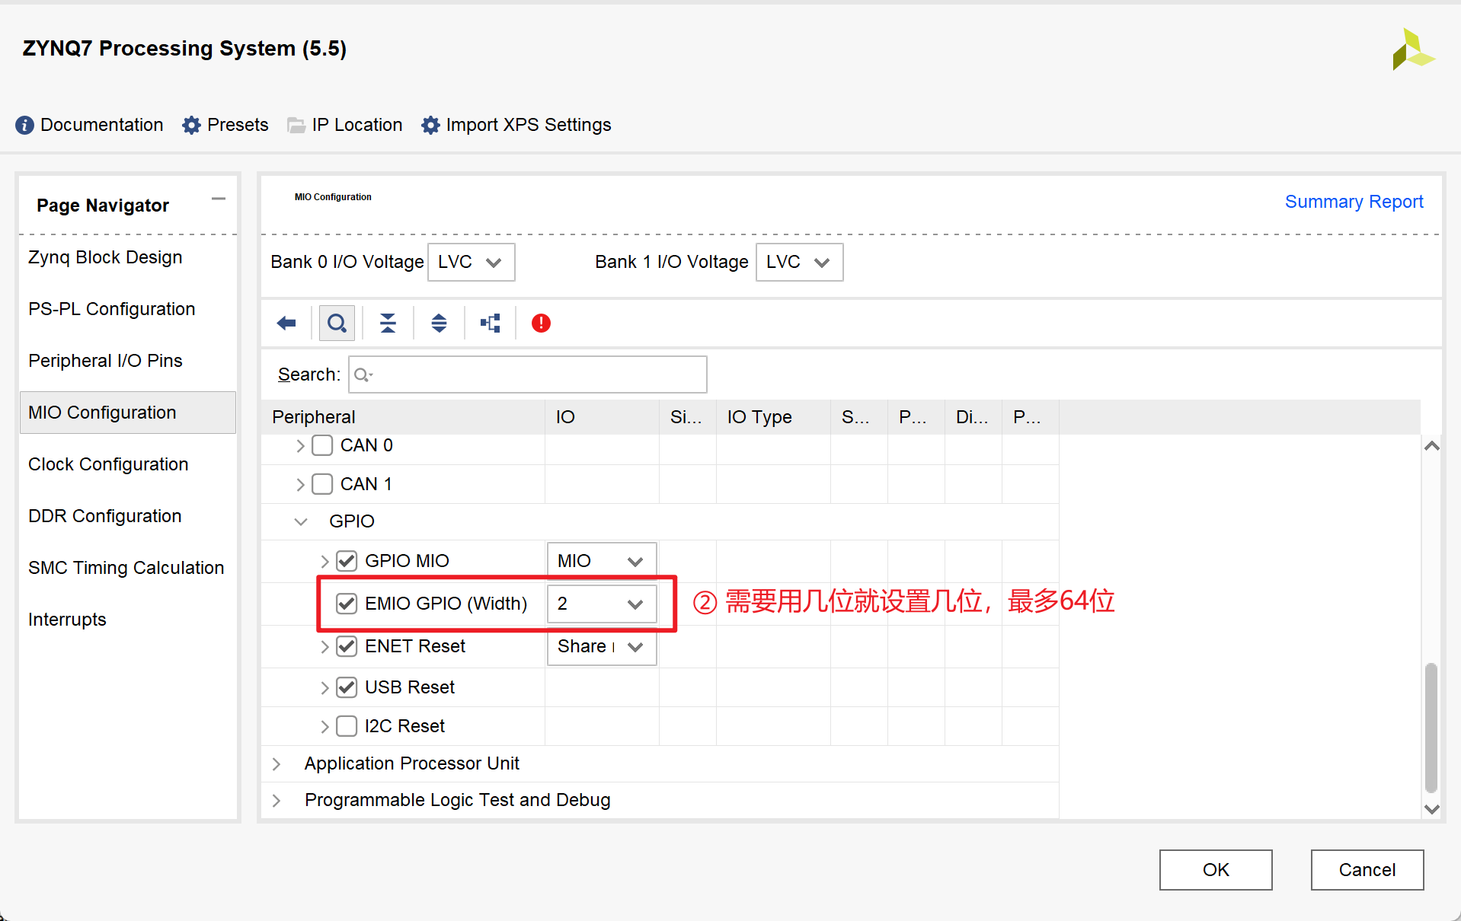The width and height of the screenshot is (1461, 921).
Task: Select MIO Configuration page
Action: (128, 413)
